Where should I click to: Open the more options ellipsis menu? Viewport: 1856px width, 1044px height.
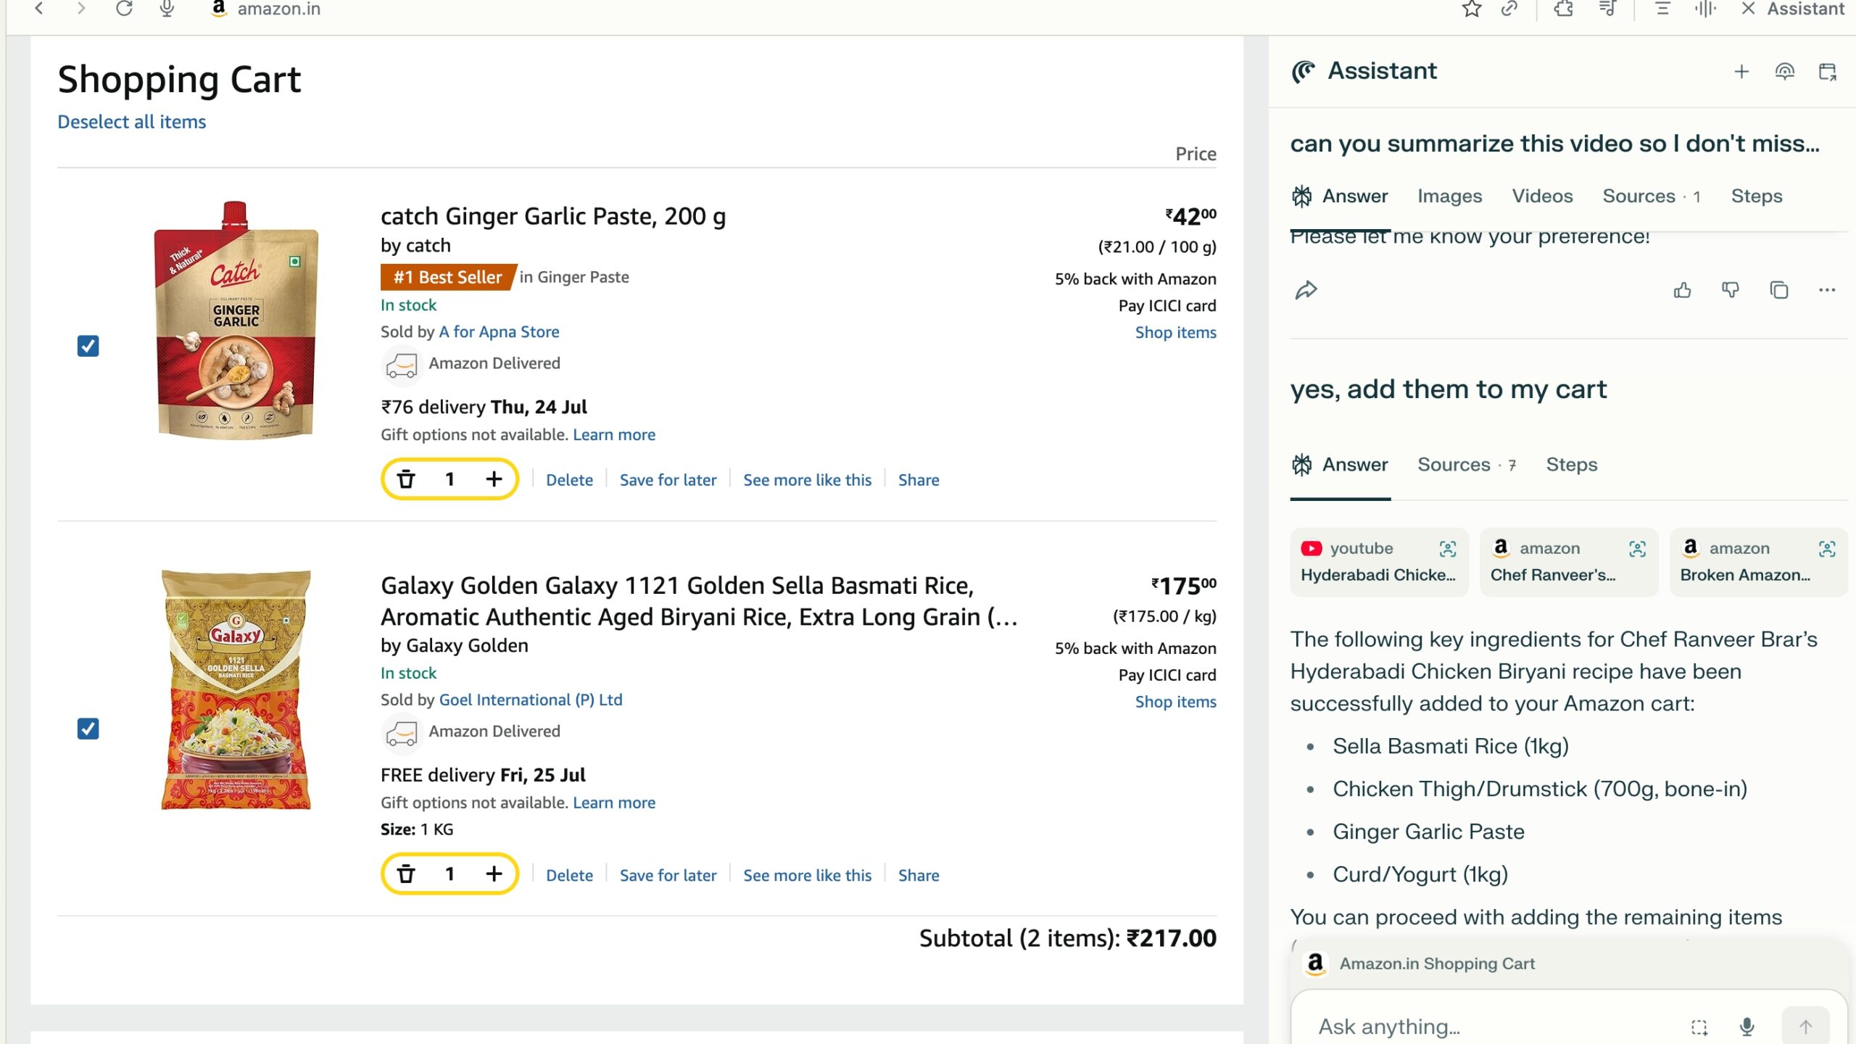coord(1826,291)
